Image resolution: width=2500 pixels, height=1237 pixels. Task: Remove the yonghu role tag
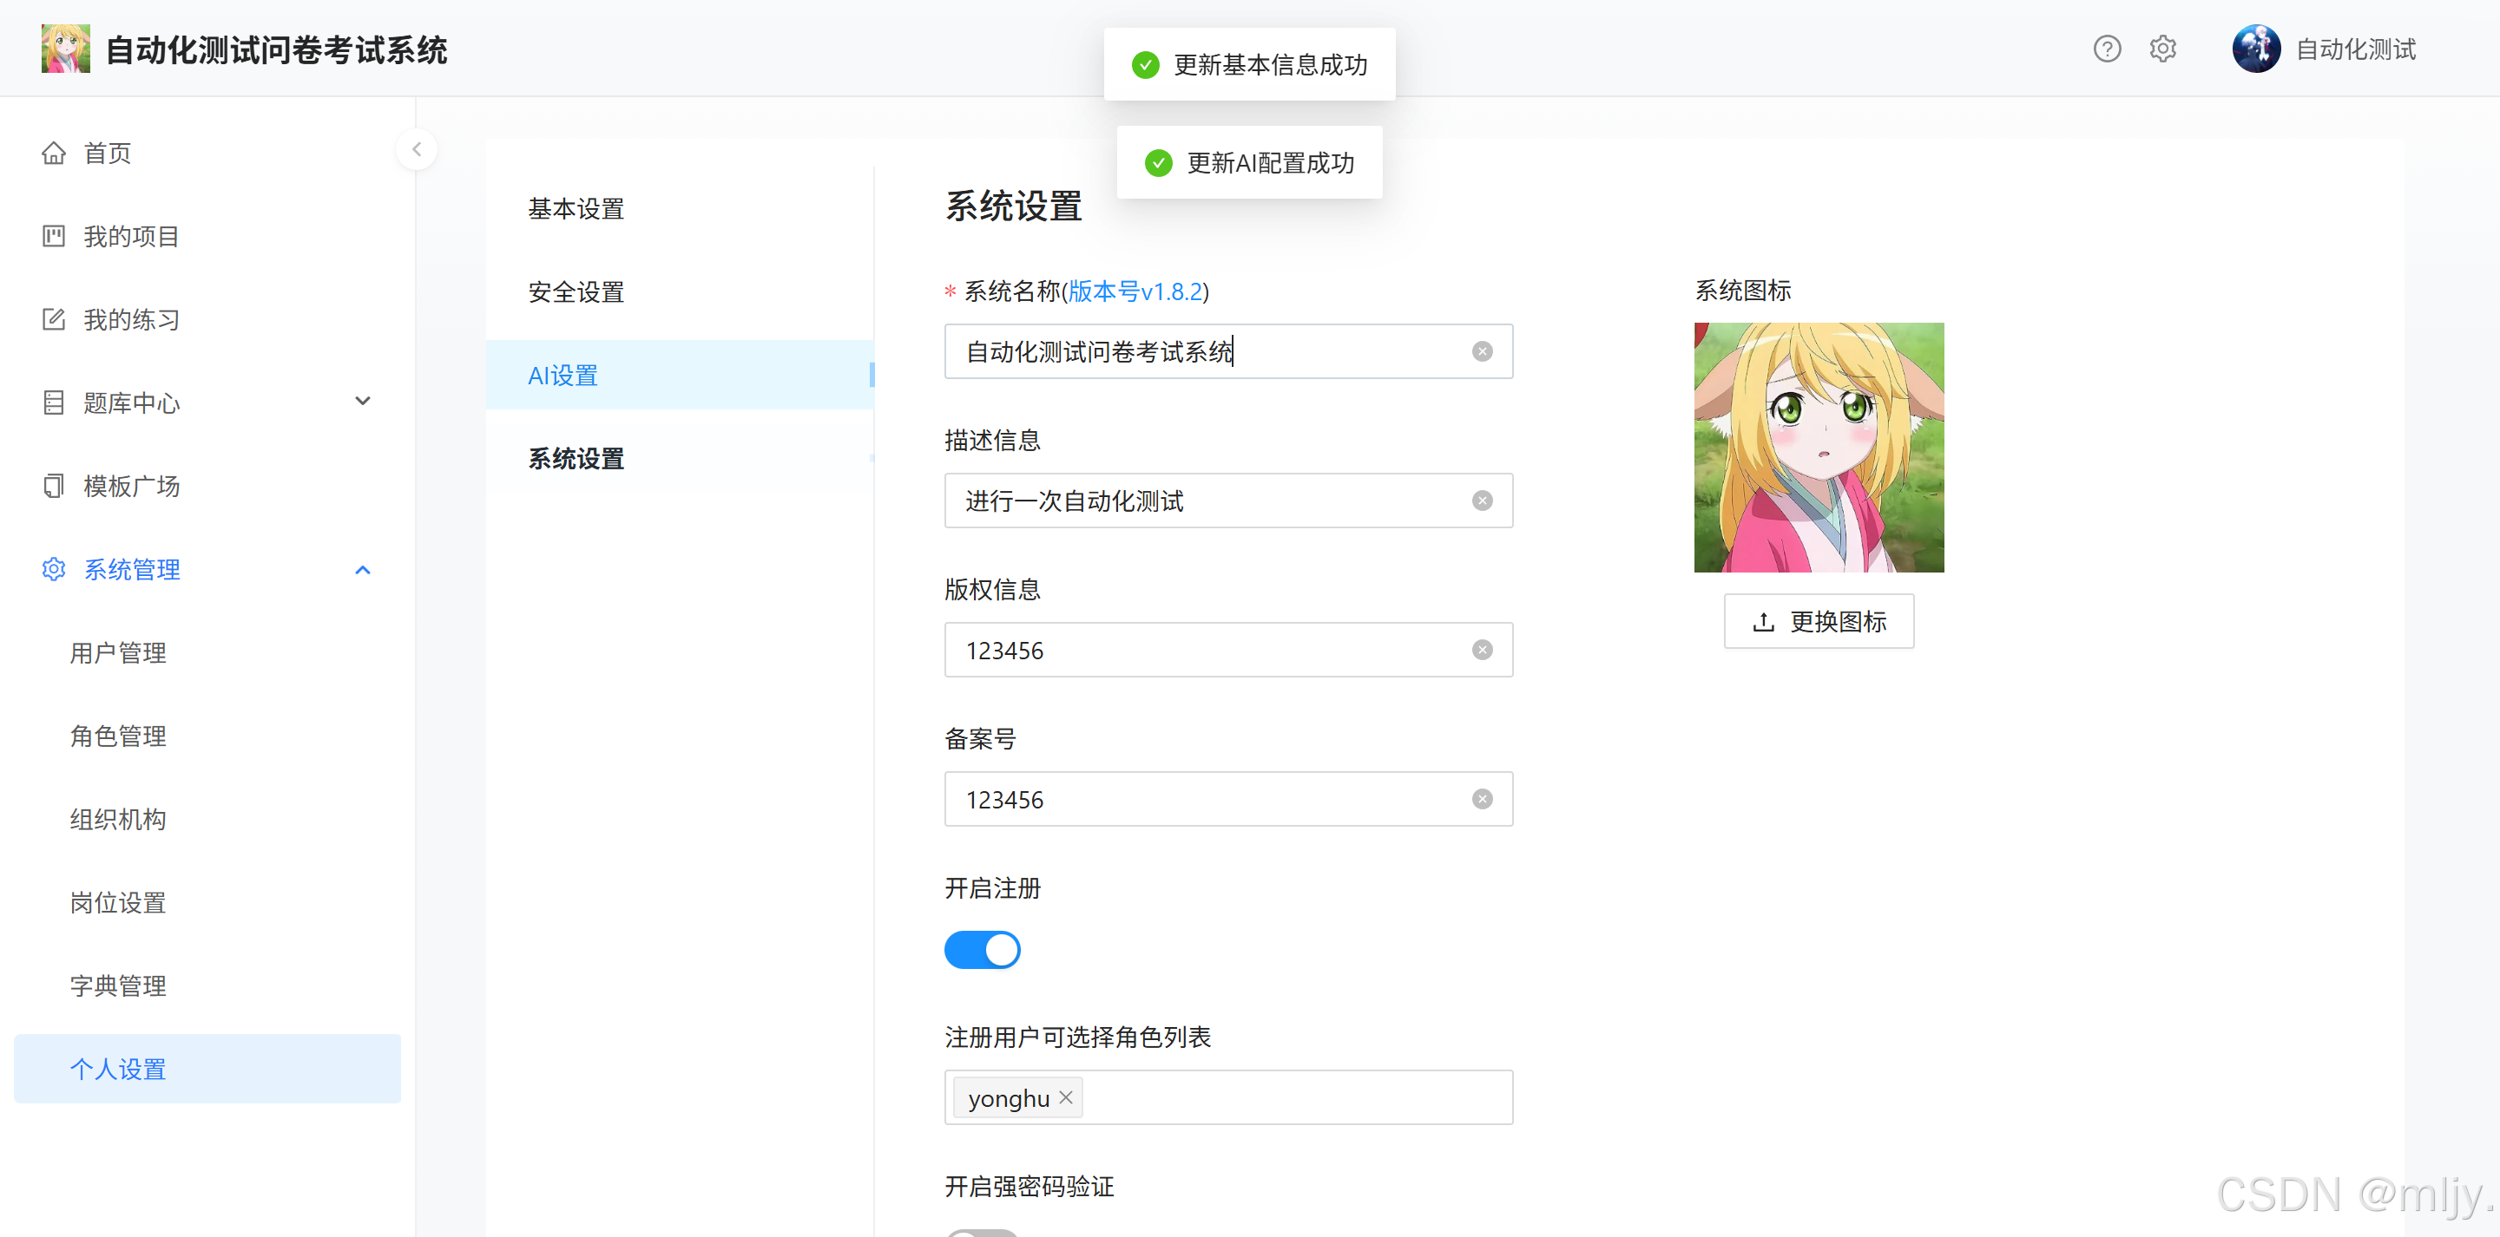point(1066,1097)
